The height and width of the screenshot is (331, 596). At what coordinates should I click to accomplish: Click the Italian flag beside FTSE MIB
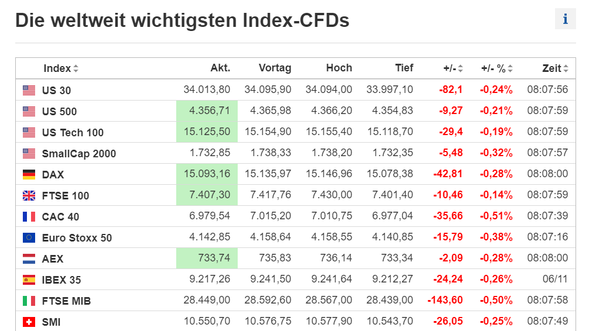click(x=29, y=301)
